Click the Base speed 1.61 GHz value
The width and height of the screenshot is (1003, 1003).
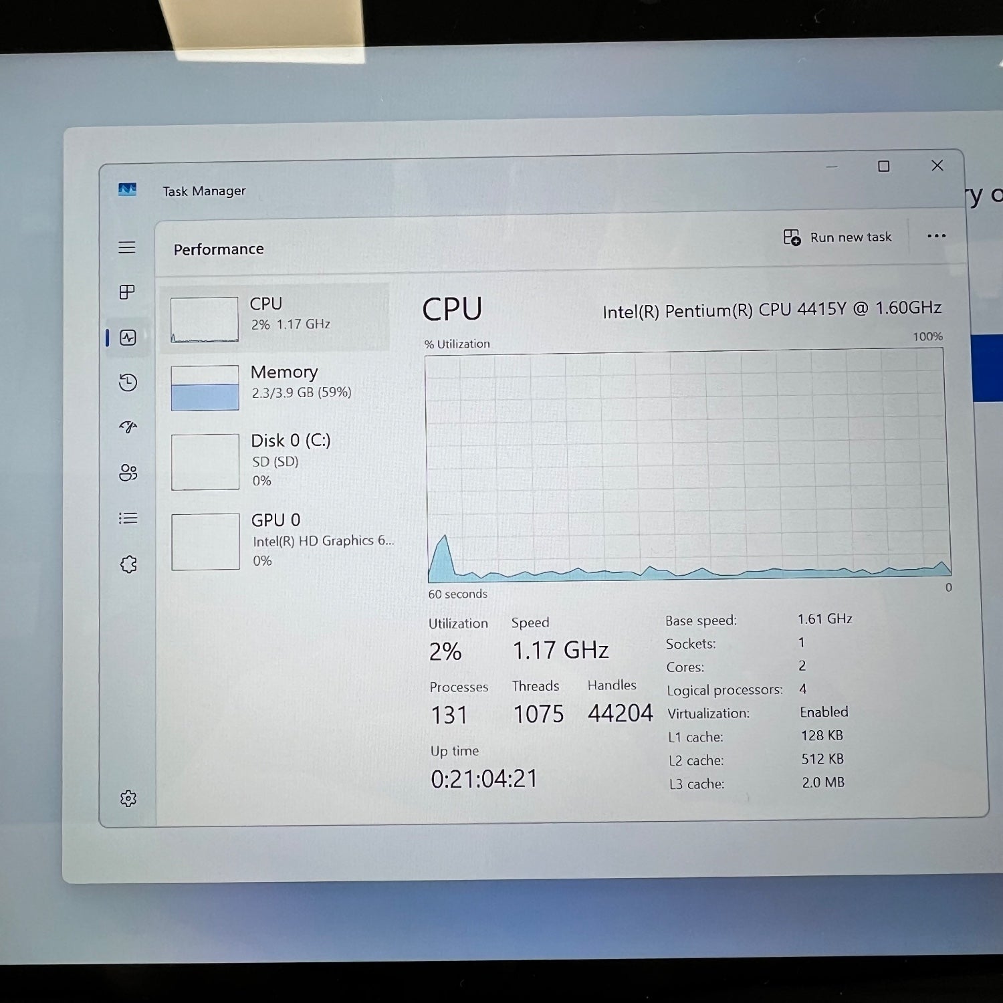(x=824, y=619)
